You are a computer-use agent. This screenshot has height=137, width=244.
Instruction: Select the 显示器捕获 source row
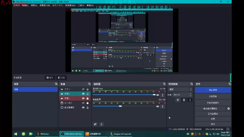75,107
